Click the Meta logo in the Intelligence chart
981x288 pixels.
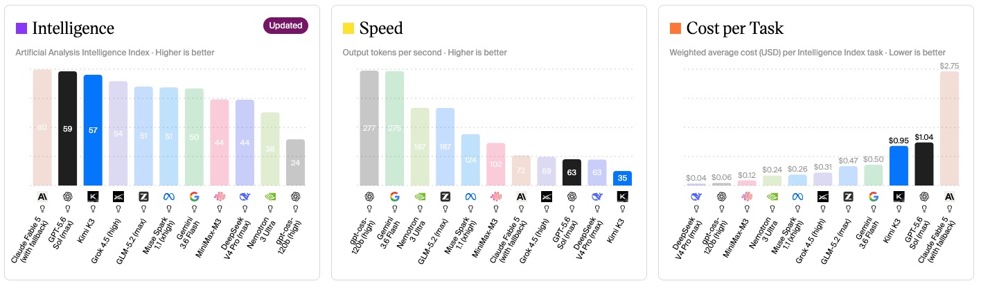click(169, 196)
